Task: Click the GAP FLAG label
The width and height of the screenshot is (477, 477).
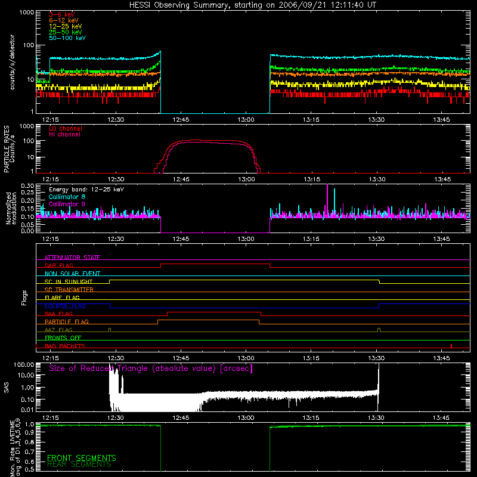Action: click(58, 265)
